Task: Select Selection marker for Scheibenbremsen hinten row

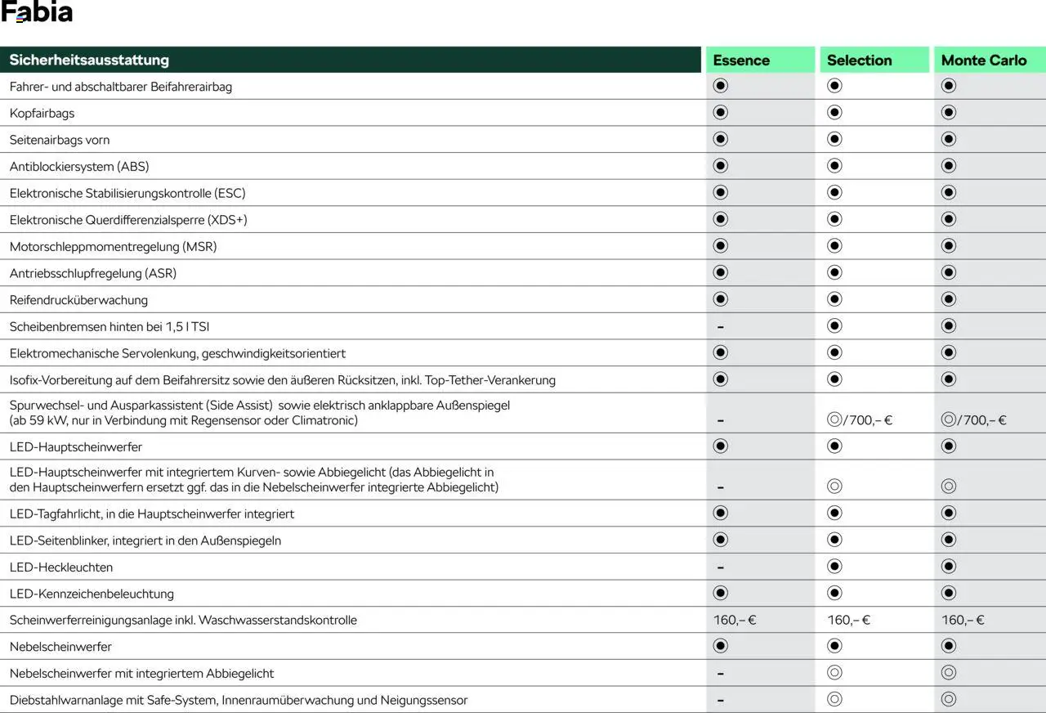Action: [834, 326]
